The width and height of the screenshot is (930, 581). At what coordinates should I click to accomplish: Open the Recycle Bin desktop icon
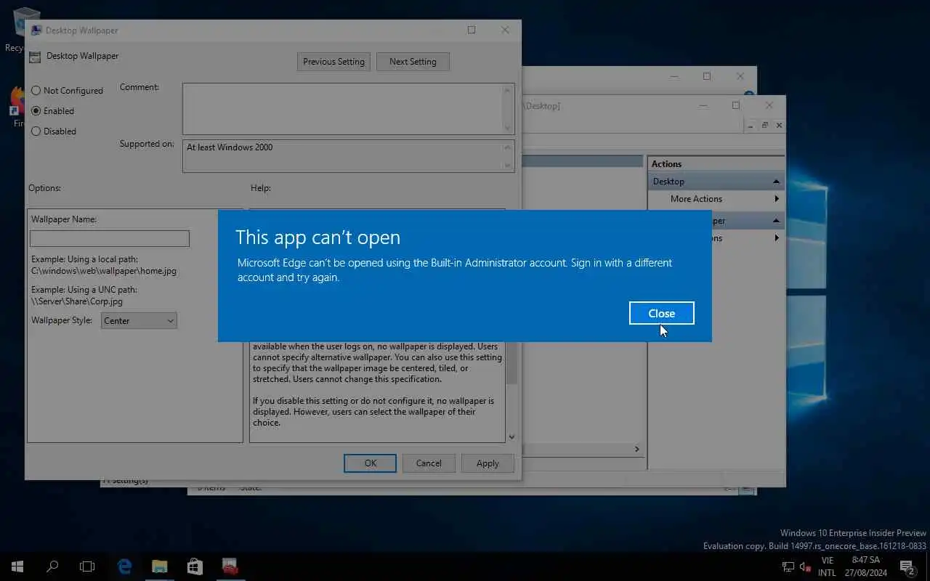click(x=24, y=29)
